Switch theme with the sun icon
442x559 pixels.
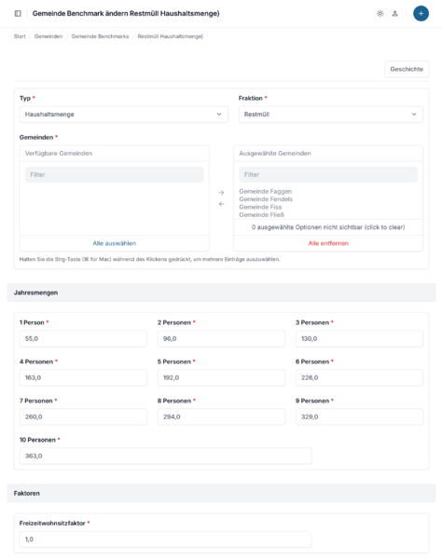point(380,14)
